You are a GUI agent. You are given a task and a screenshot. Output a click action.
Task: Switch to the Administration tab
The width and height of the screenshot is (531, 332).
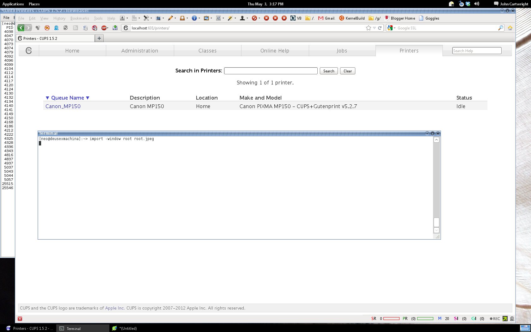point(140,51)
